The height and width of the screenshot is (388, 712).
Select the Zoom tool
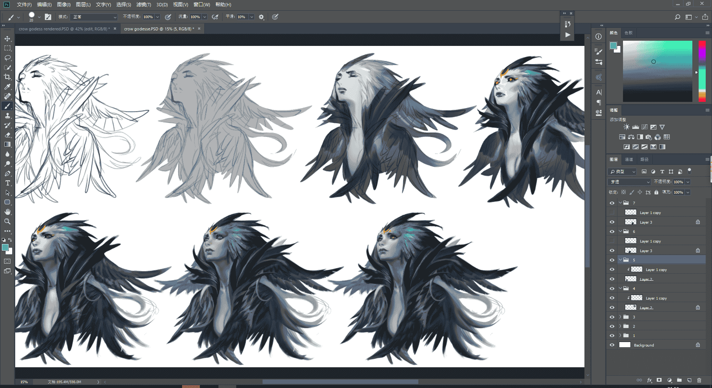[7, 221]
